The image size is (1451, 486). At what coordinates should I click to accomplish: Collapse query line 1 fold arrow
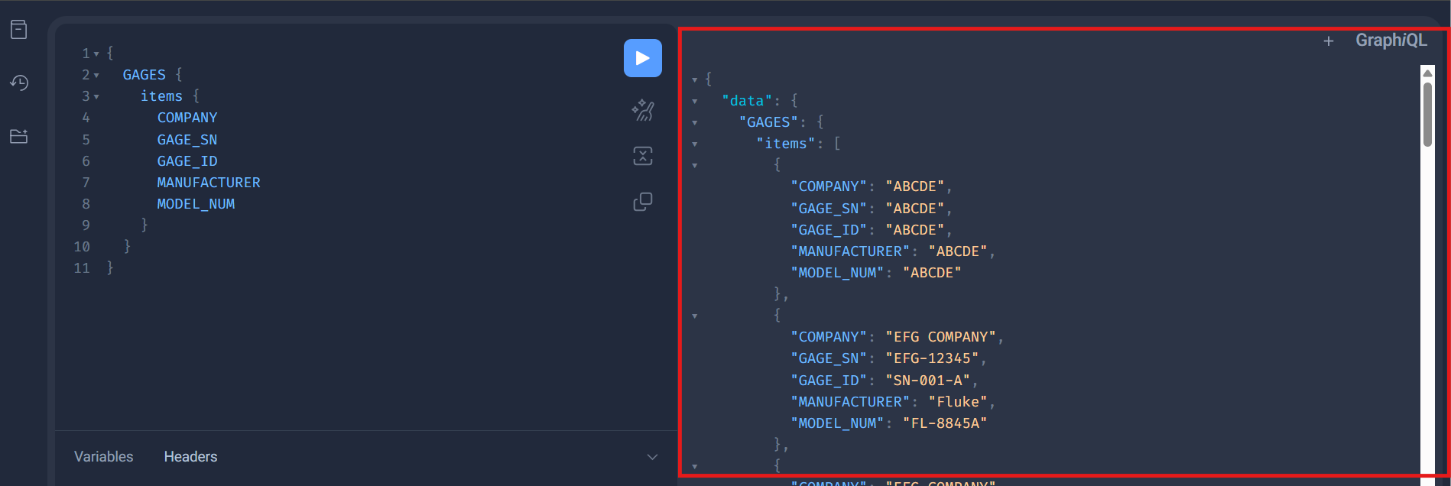[96, 54]
